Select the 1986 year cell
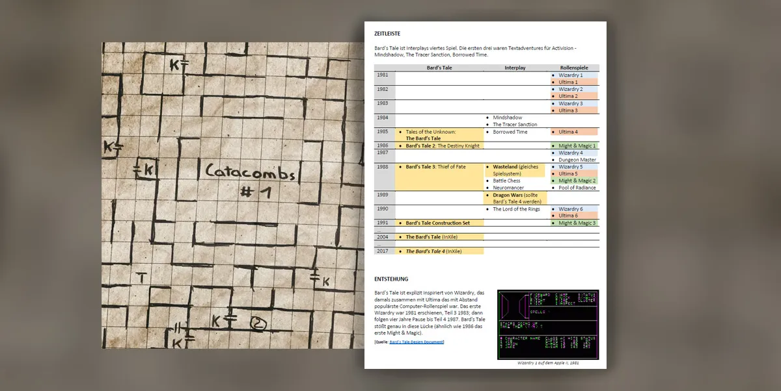Screen dimensions: 781x391 [x=385, y=146]
